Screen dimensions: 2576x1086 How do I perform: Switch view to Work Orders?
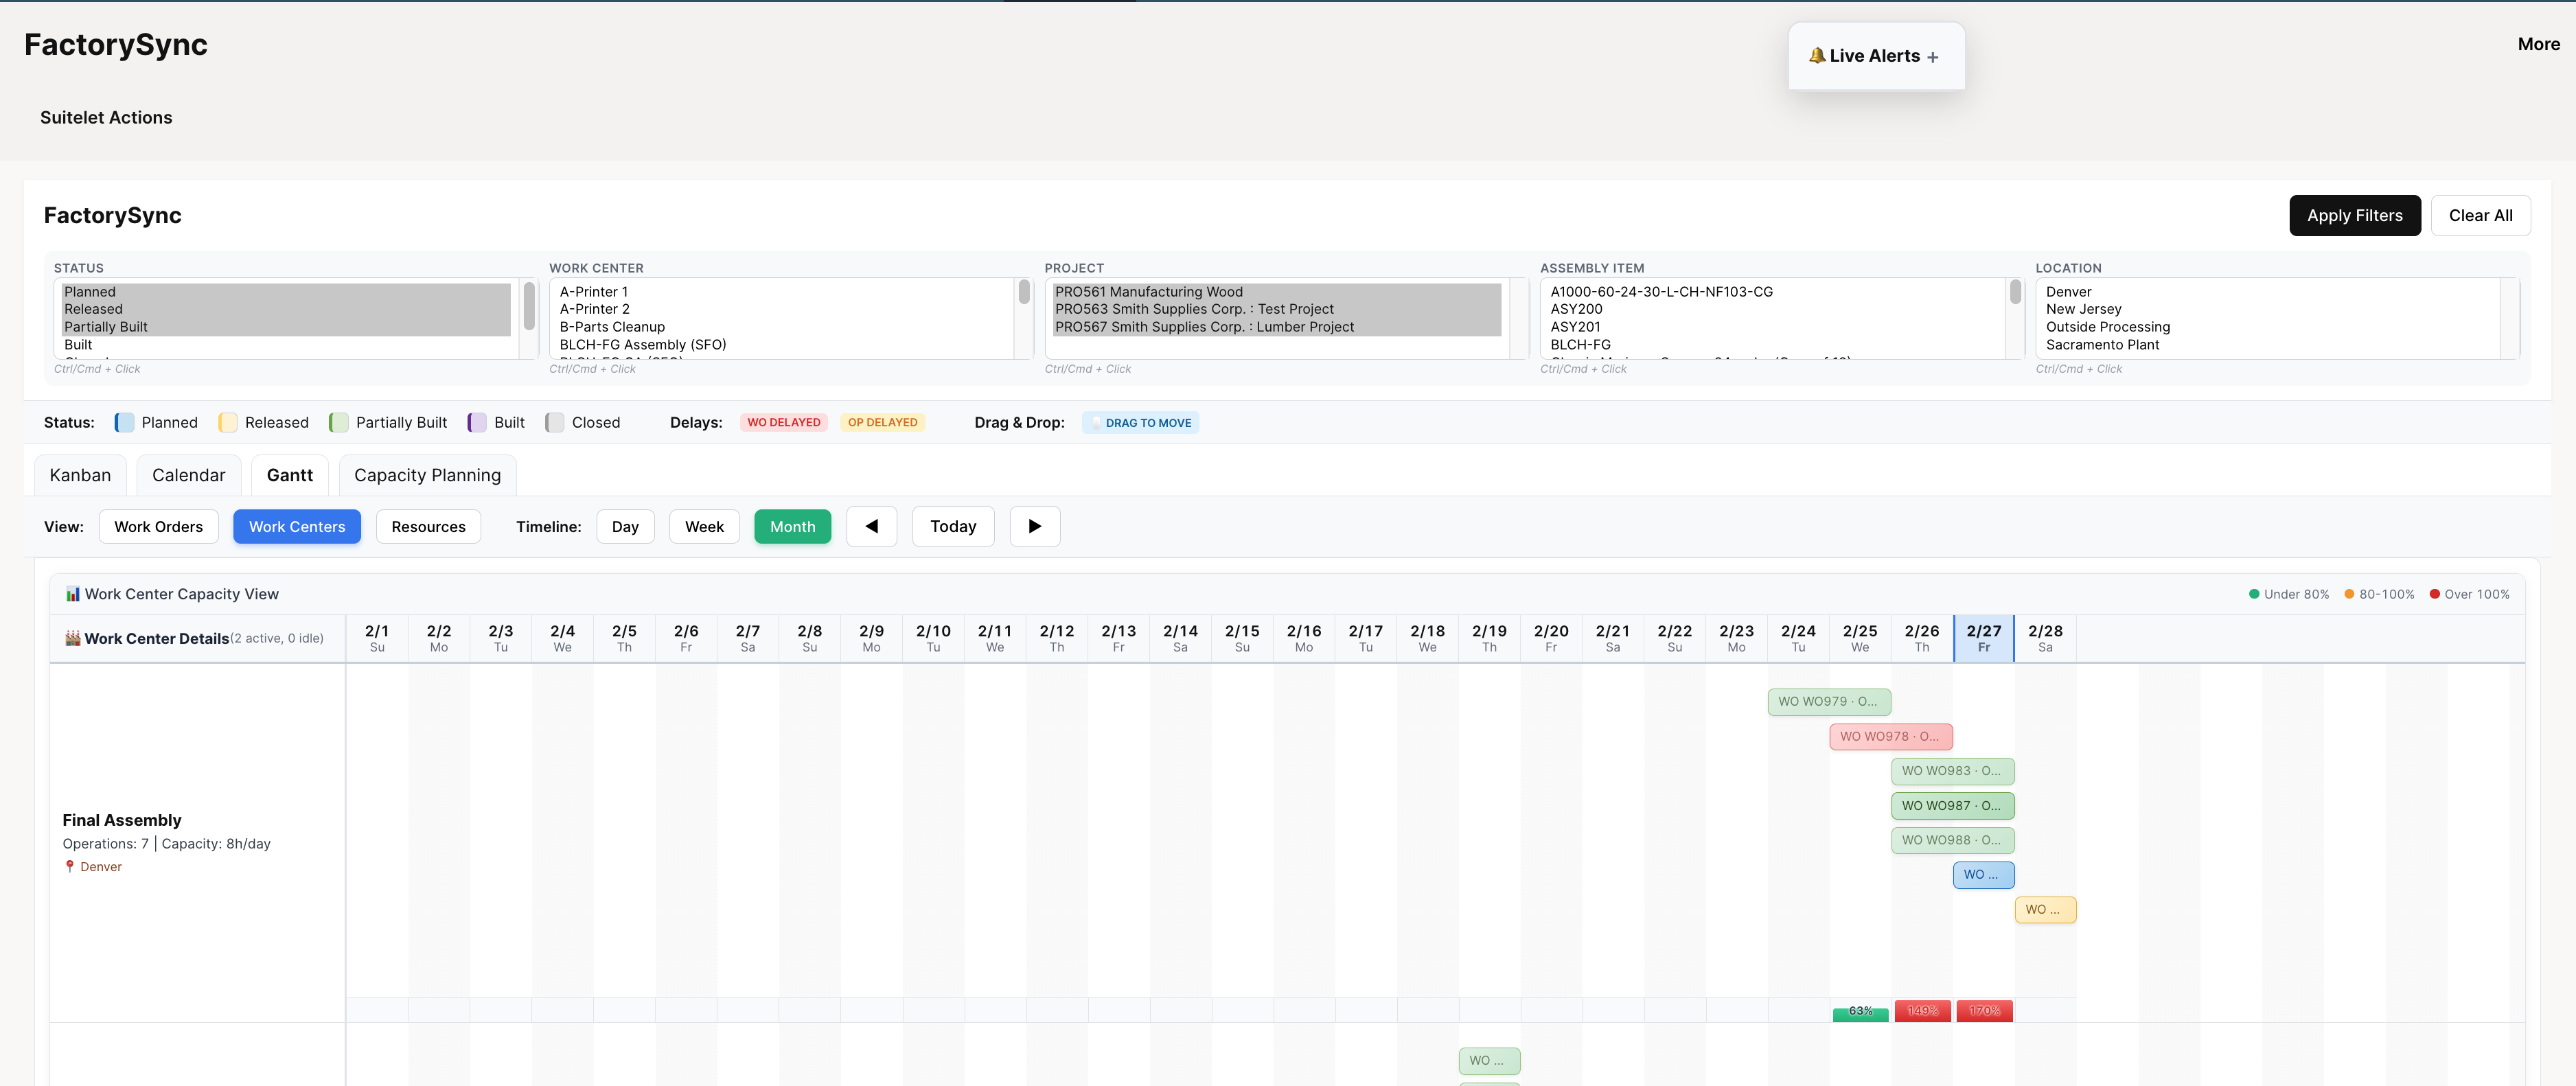(x=158, y=526)
